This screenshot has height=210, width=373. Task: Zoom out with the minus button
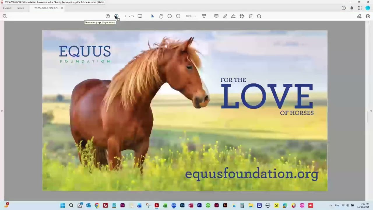[170, 16]
